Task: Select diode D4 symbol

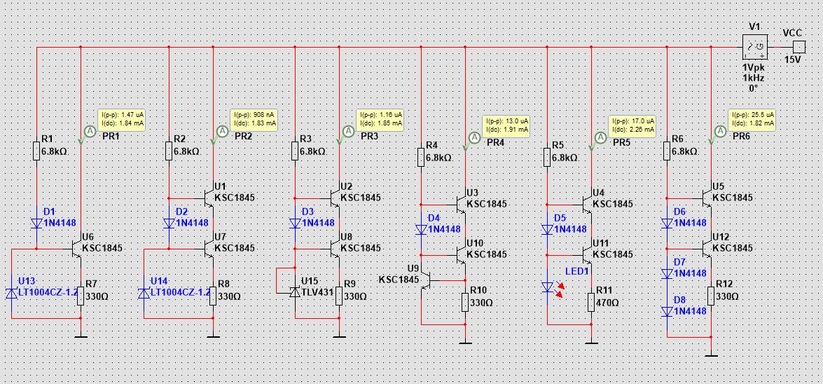Action: pyautogui.click(x=421, y=230)
